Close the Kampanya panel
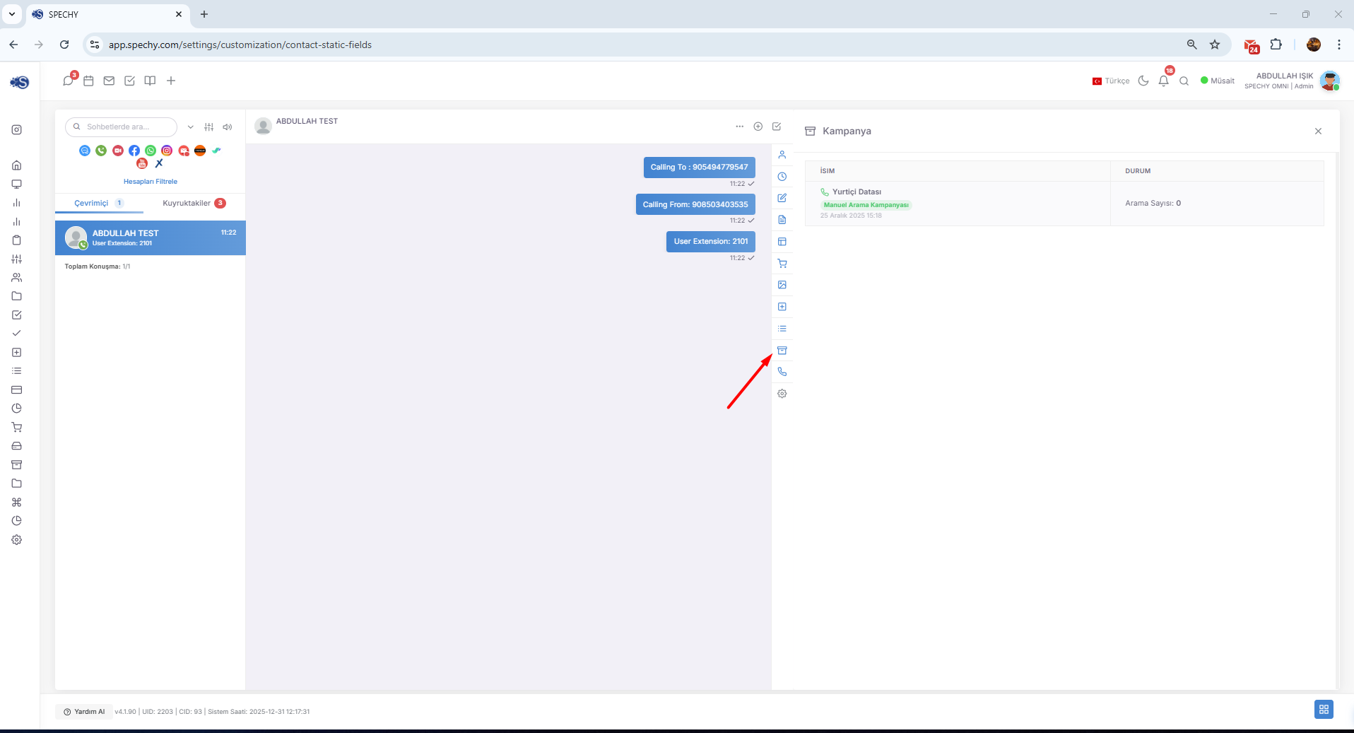1354x733 pixels. (1318, 131)
